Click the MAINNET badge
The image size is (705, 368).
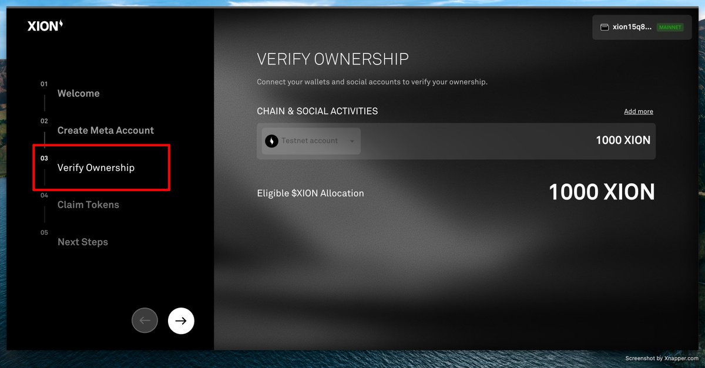(670, 27)
